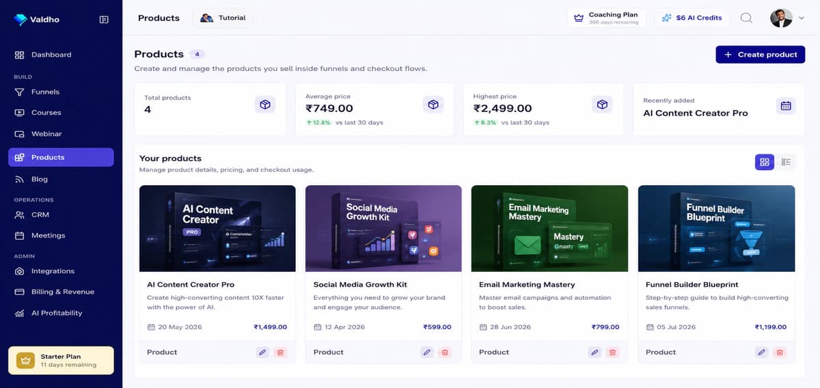The image size is (820, 388).
Task: Open Integrations in the sidebar
Action: coord(61,271)
